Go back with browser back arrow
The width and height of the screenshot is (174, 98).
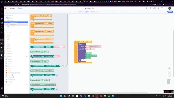click(5, 5)
